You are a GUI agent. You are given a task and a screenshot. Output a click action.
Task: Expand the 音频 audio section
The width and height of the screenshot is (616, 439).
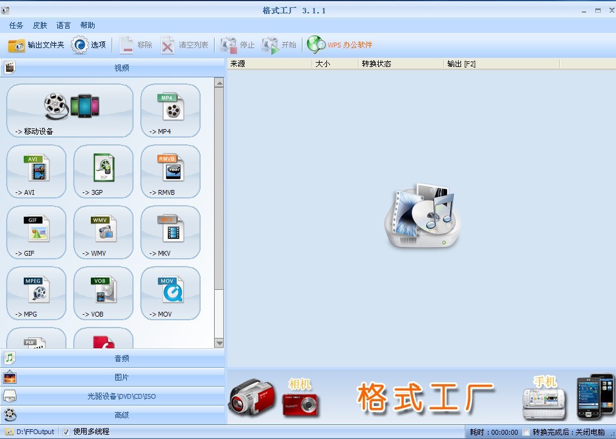(113, 358)
